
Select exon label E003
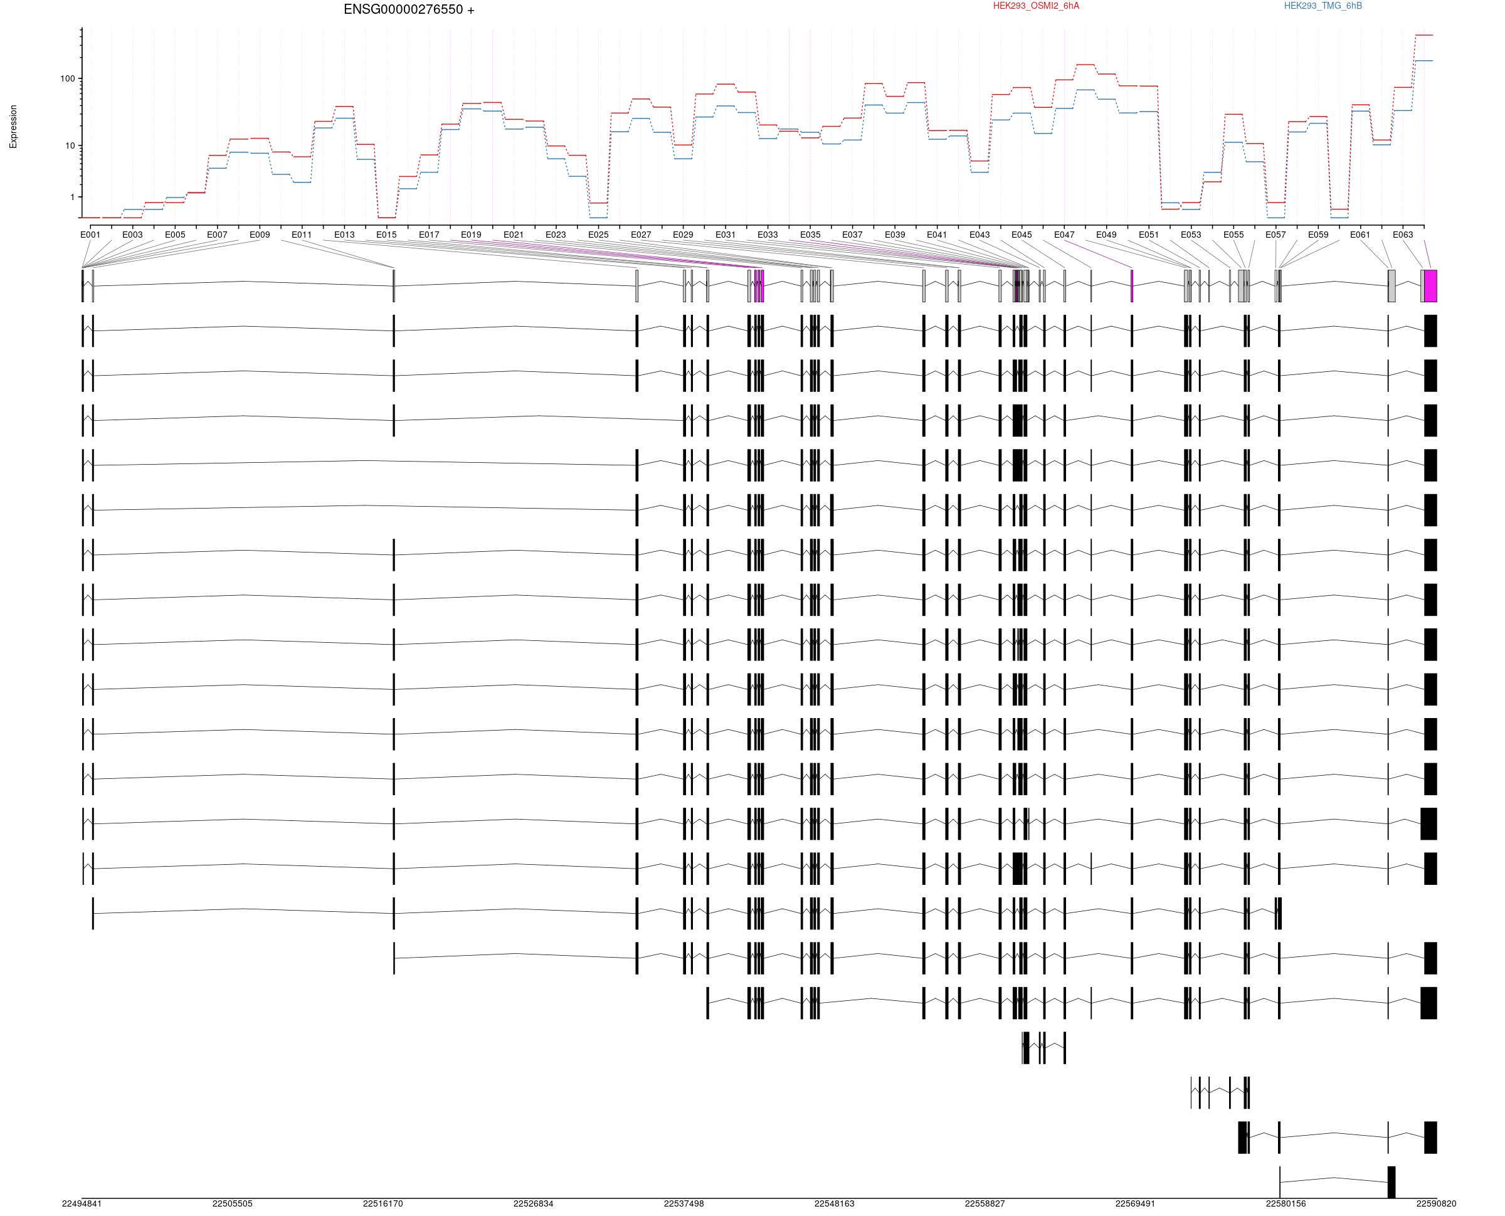click(x=132, y=235)
